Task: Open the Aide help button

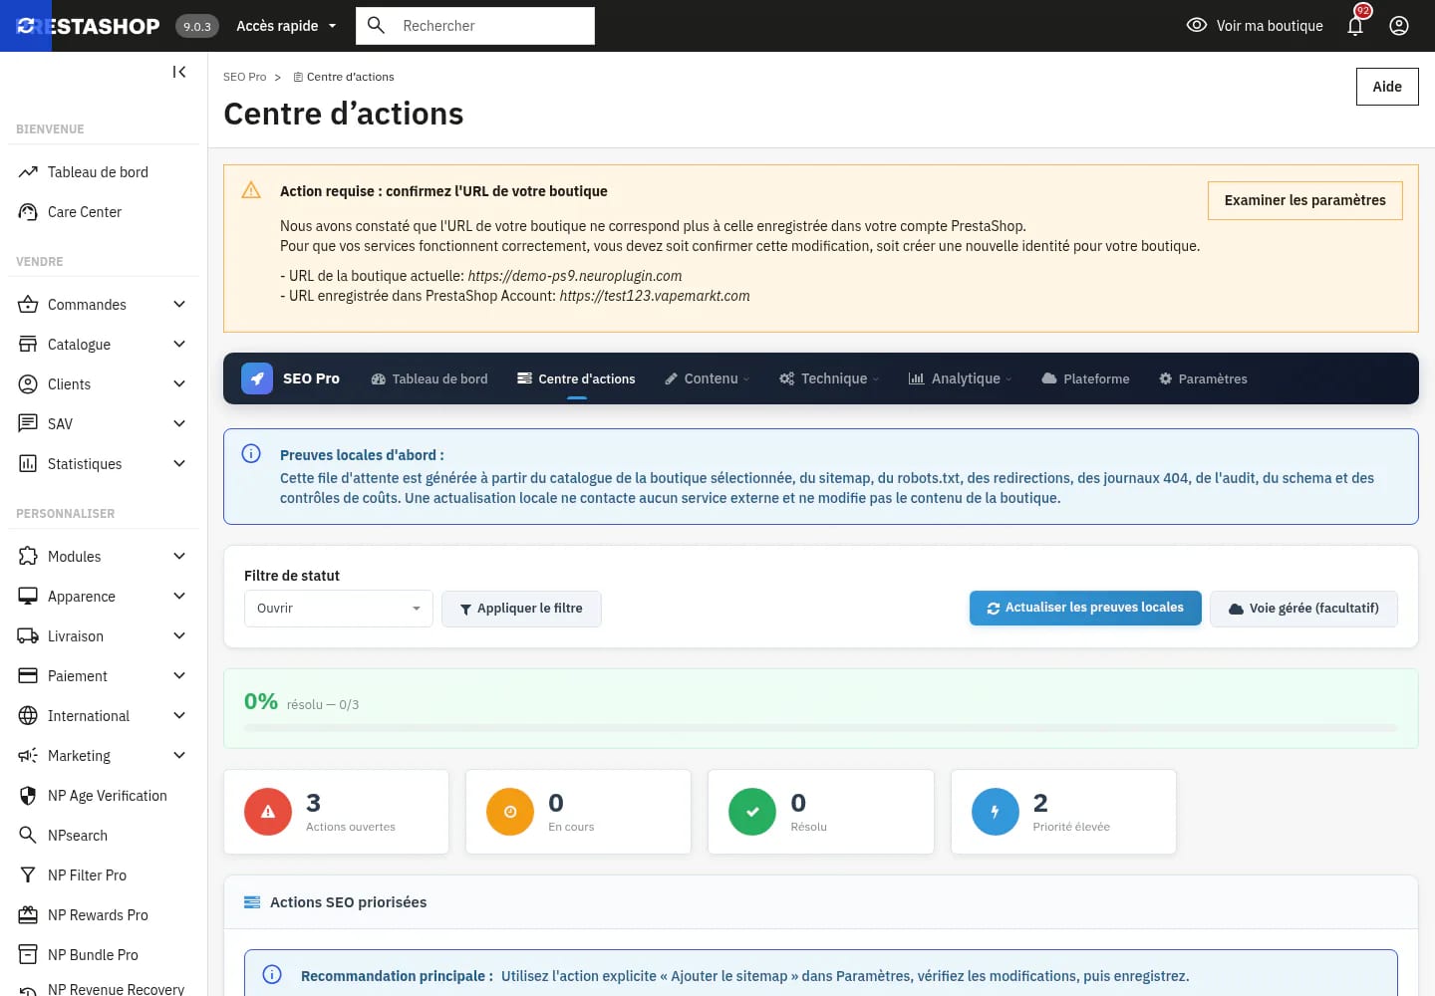Action: [1387, 87]
